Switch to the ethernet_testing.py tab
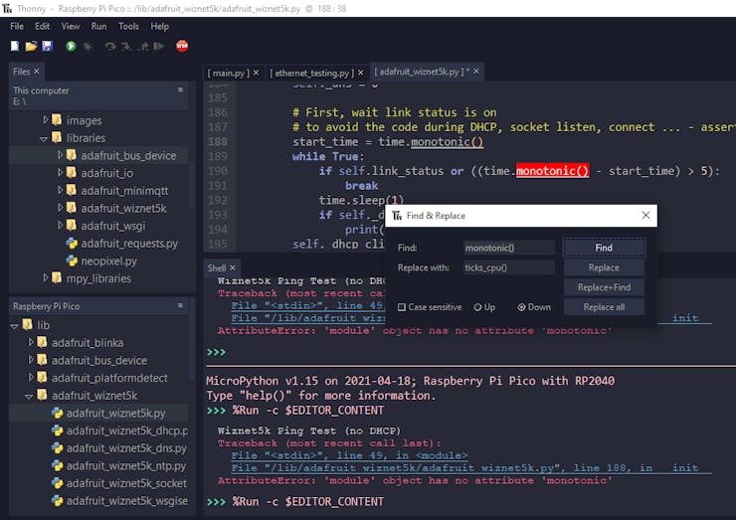This screenshot has height=520, width=736. [x=309, y=73]
